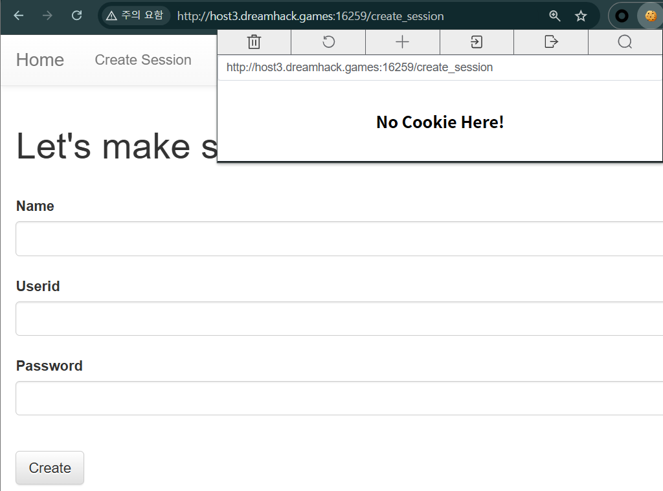Open cookie search with magnifier icon
This screenshot has height=491, width=663.
coord(625,42)
